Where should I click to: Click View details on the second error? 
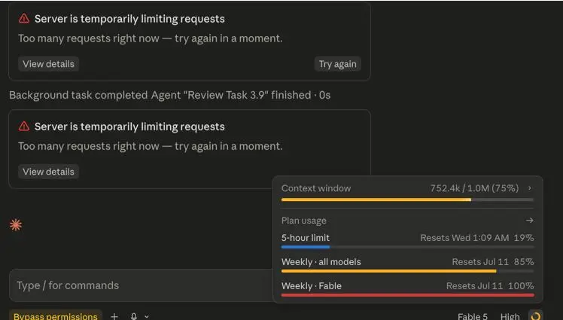[x=48, y=172]
